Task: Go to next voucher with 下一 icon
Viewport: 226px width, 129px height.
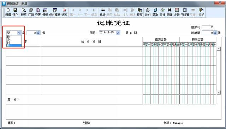Action: [87, 12]
